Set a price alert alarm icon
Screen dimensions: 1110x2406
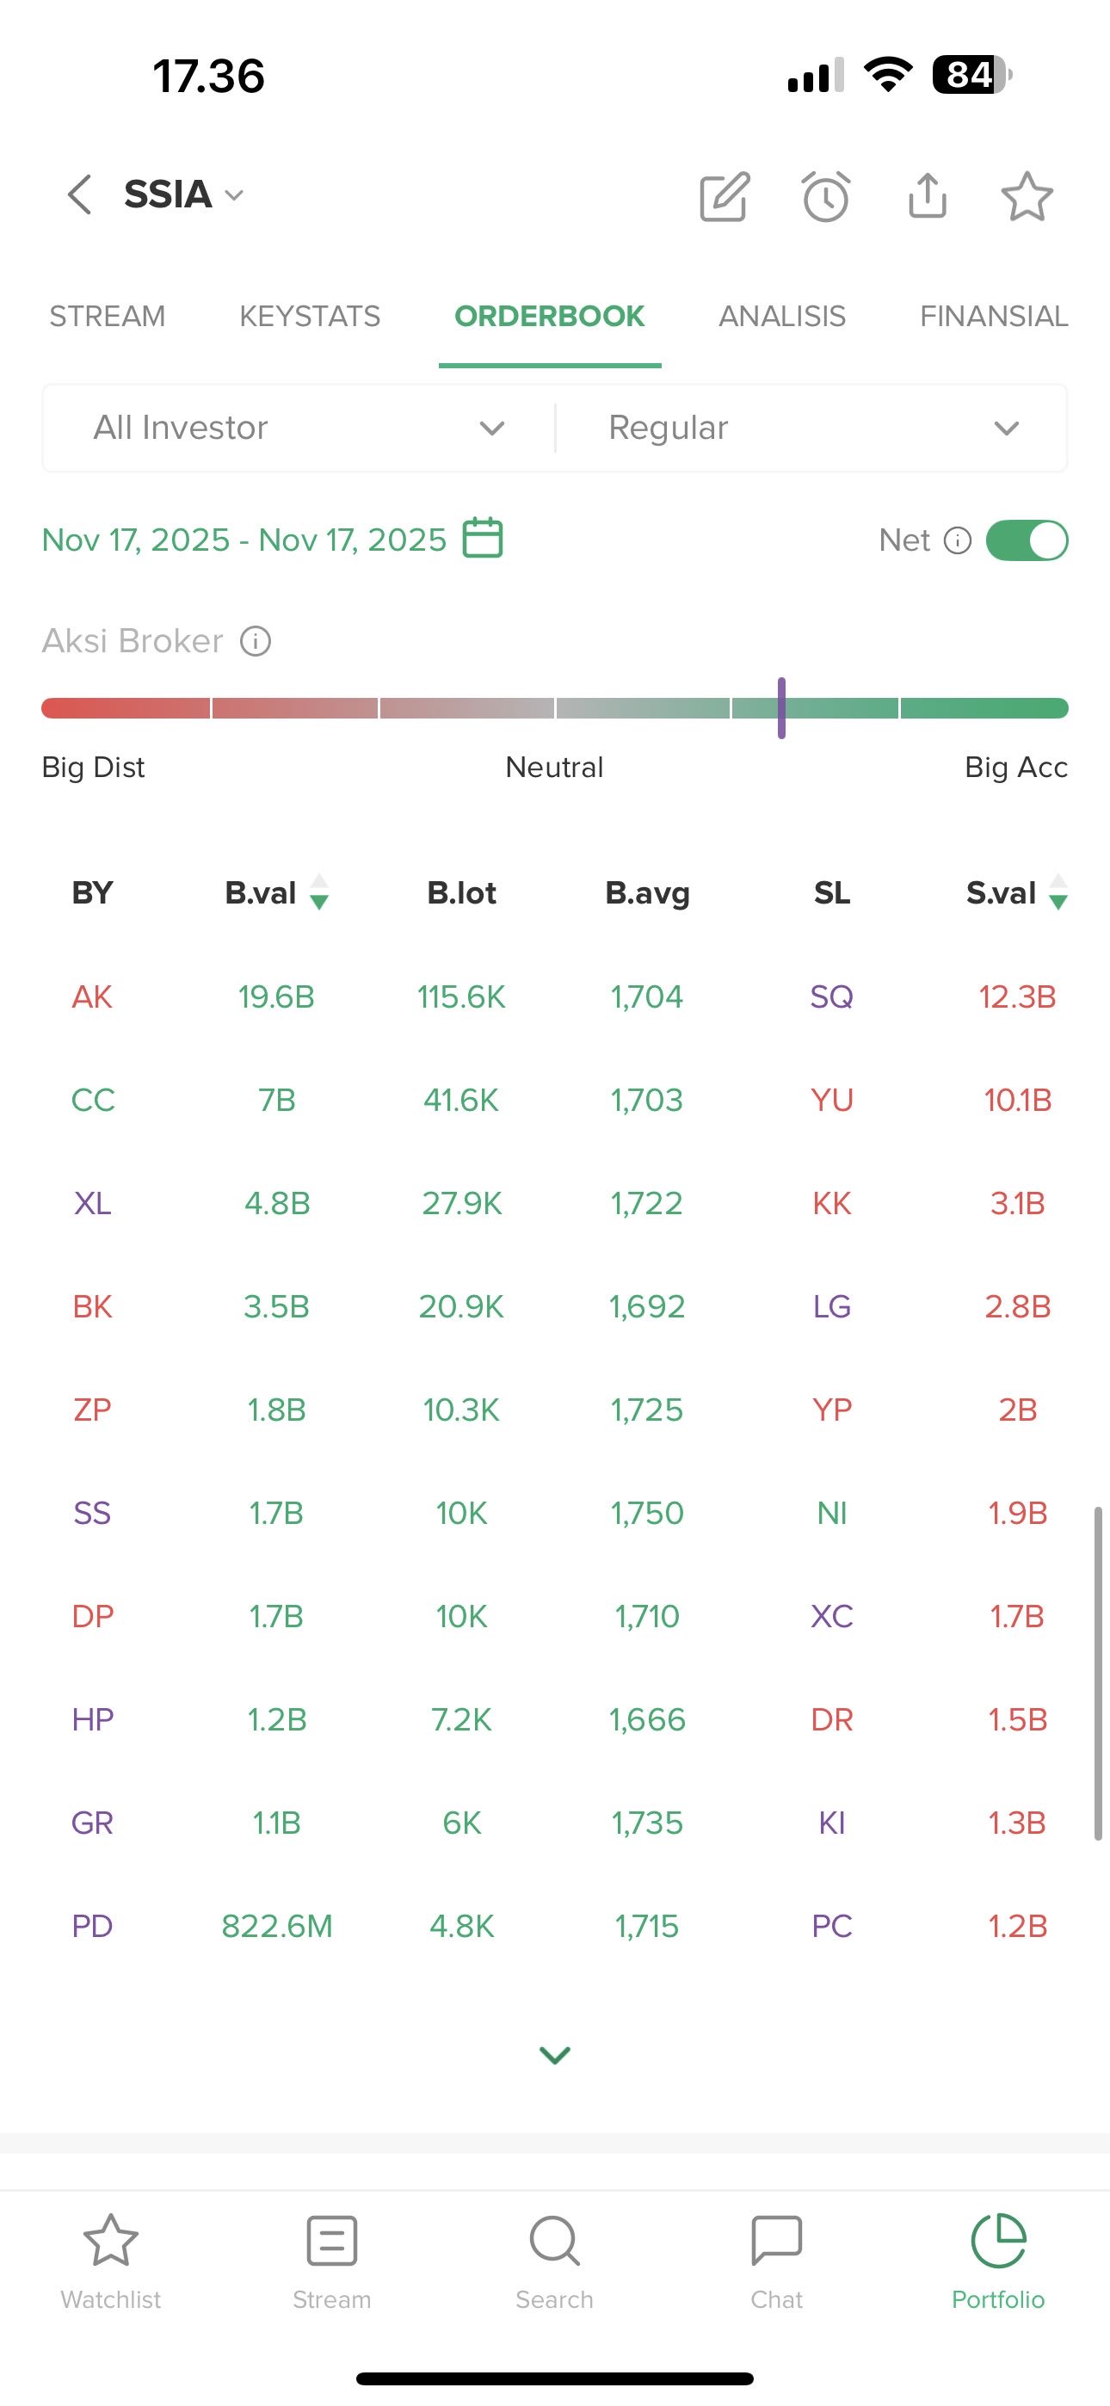826,196
